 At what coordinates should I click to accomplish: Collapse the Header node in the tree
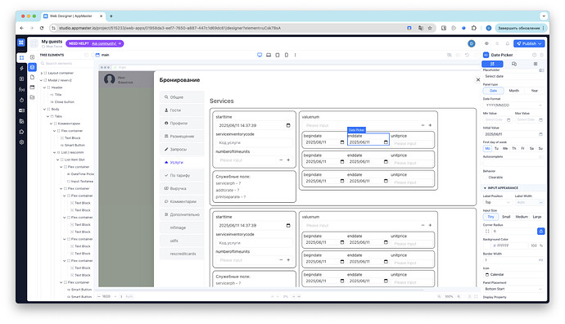(45, 88)
